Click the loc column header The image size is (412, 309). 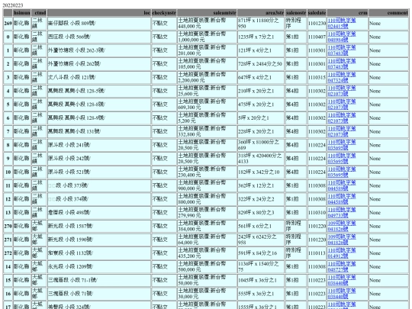click(x=99, y=13)
